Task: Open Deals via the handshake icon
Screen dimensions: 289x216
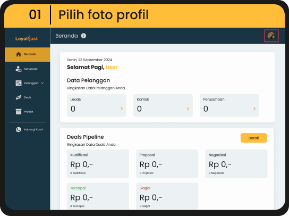Action: pyautogui.click(x=19, y=97)
